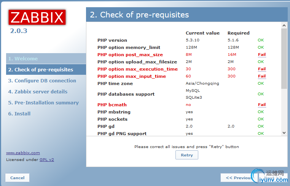This screenshot has width=290, height=186.
Task: Click current value 5.3.10
Action: pos(193,40)
